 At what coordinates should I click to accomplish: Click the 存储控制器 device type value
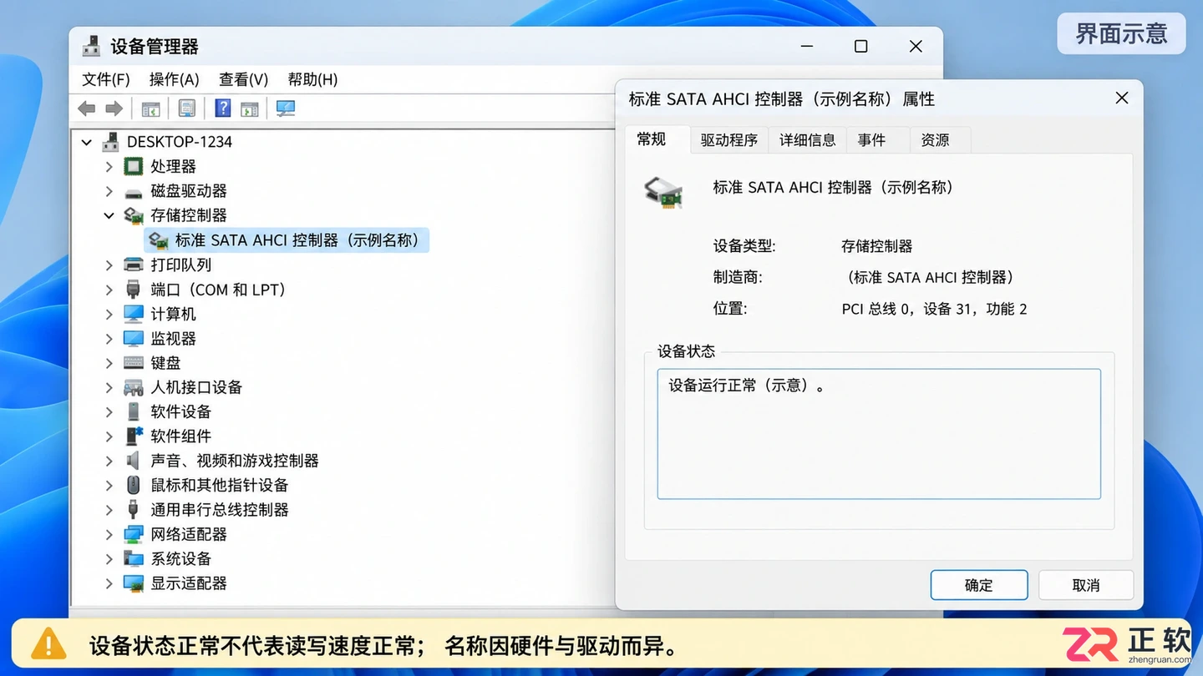pyautogui.click(x=877, y=246)
